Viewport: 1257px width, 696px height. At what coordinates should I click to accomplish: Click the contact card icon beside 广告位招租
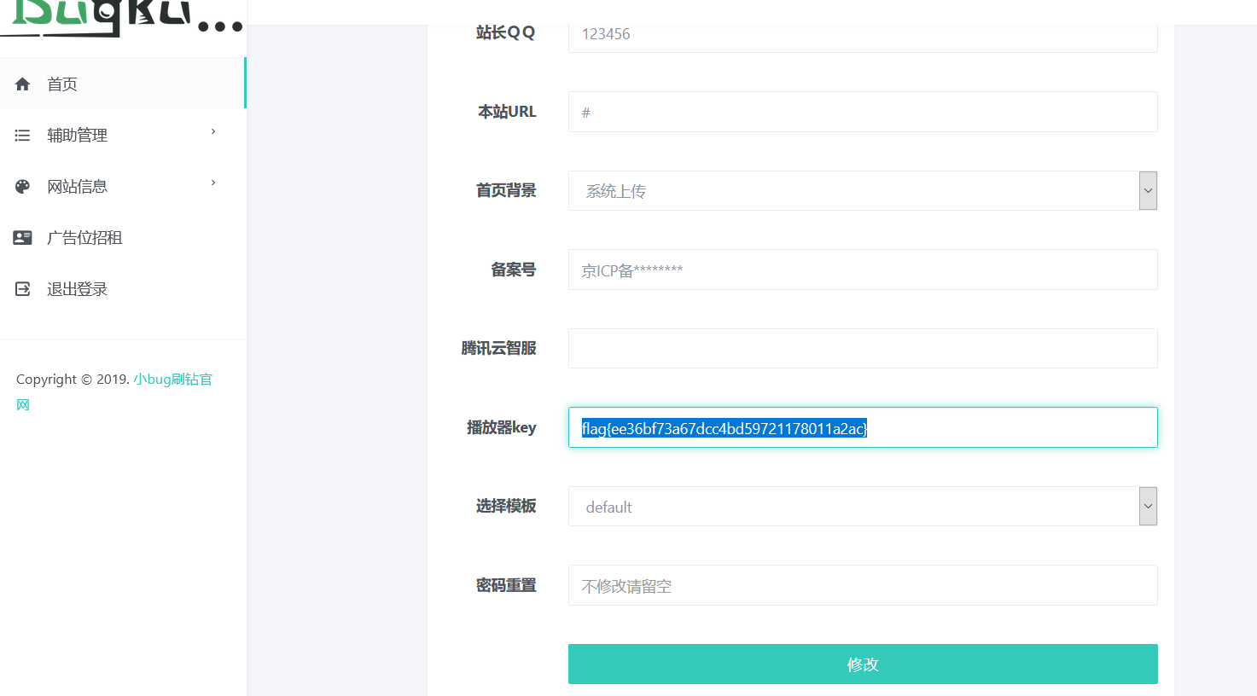point(22,237)
